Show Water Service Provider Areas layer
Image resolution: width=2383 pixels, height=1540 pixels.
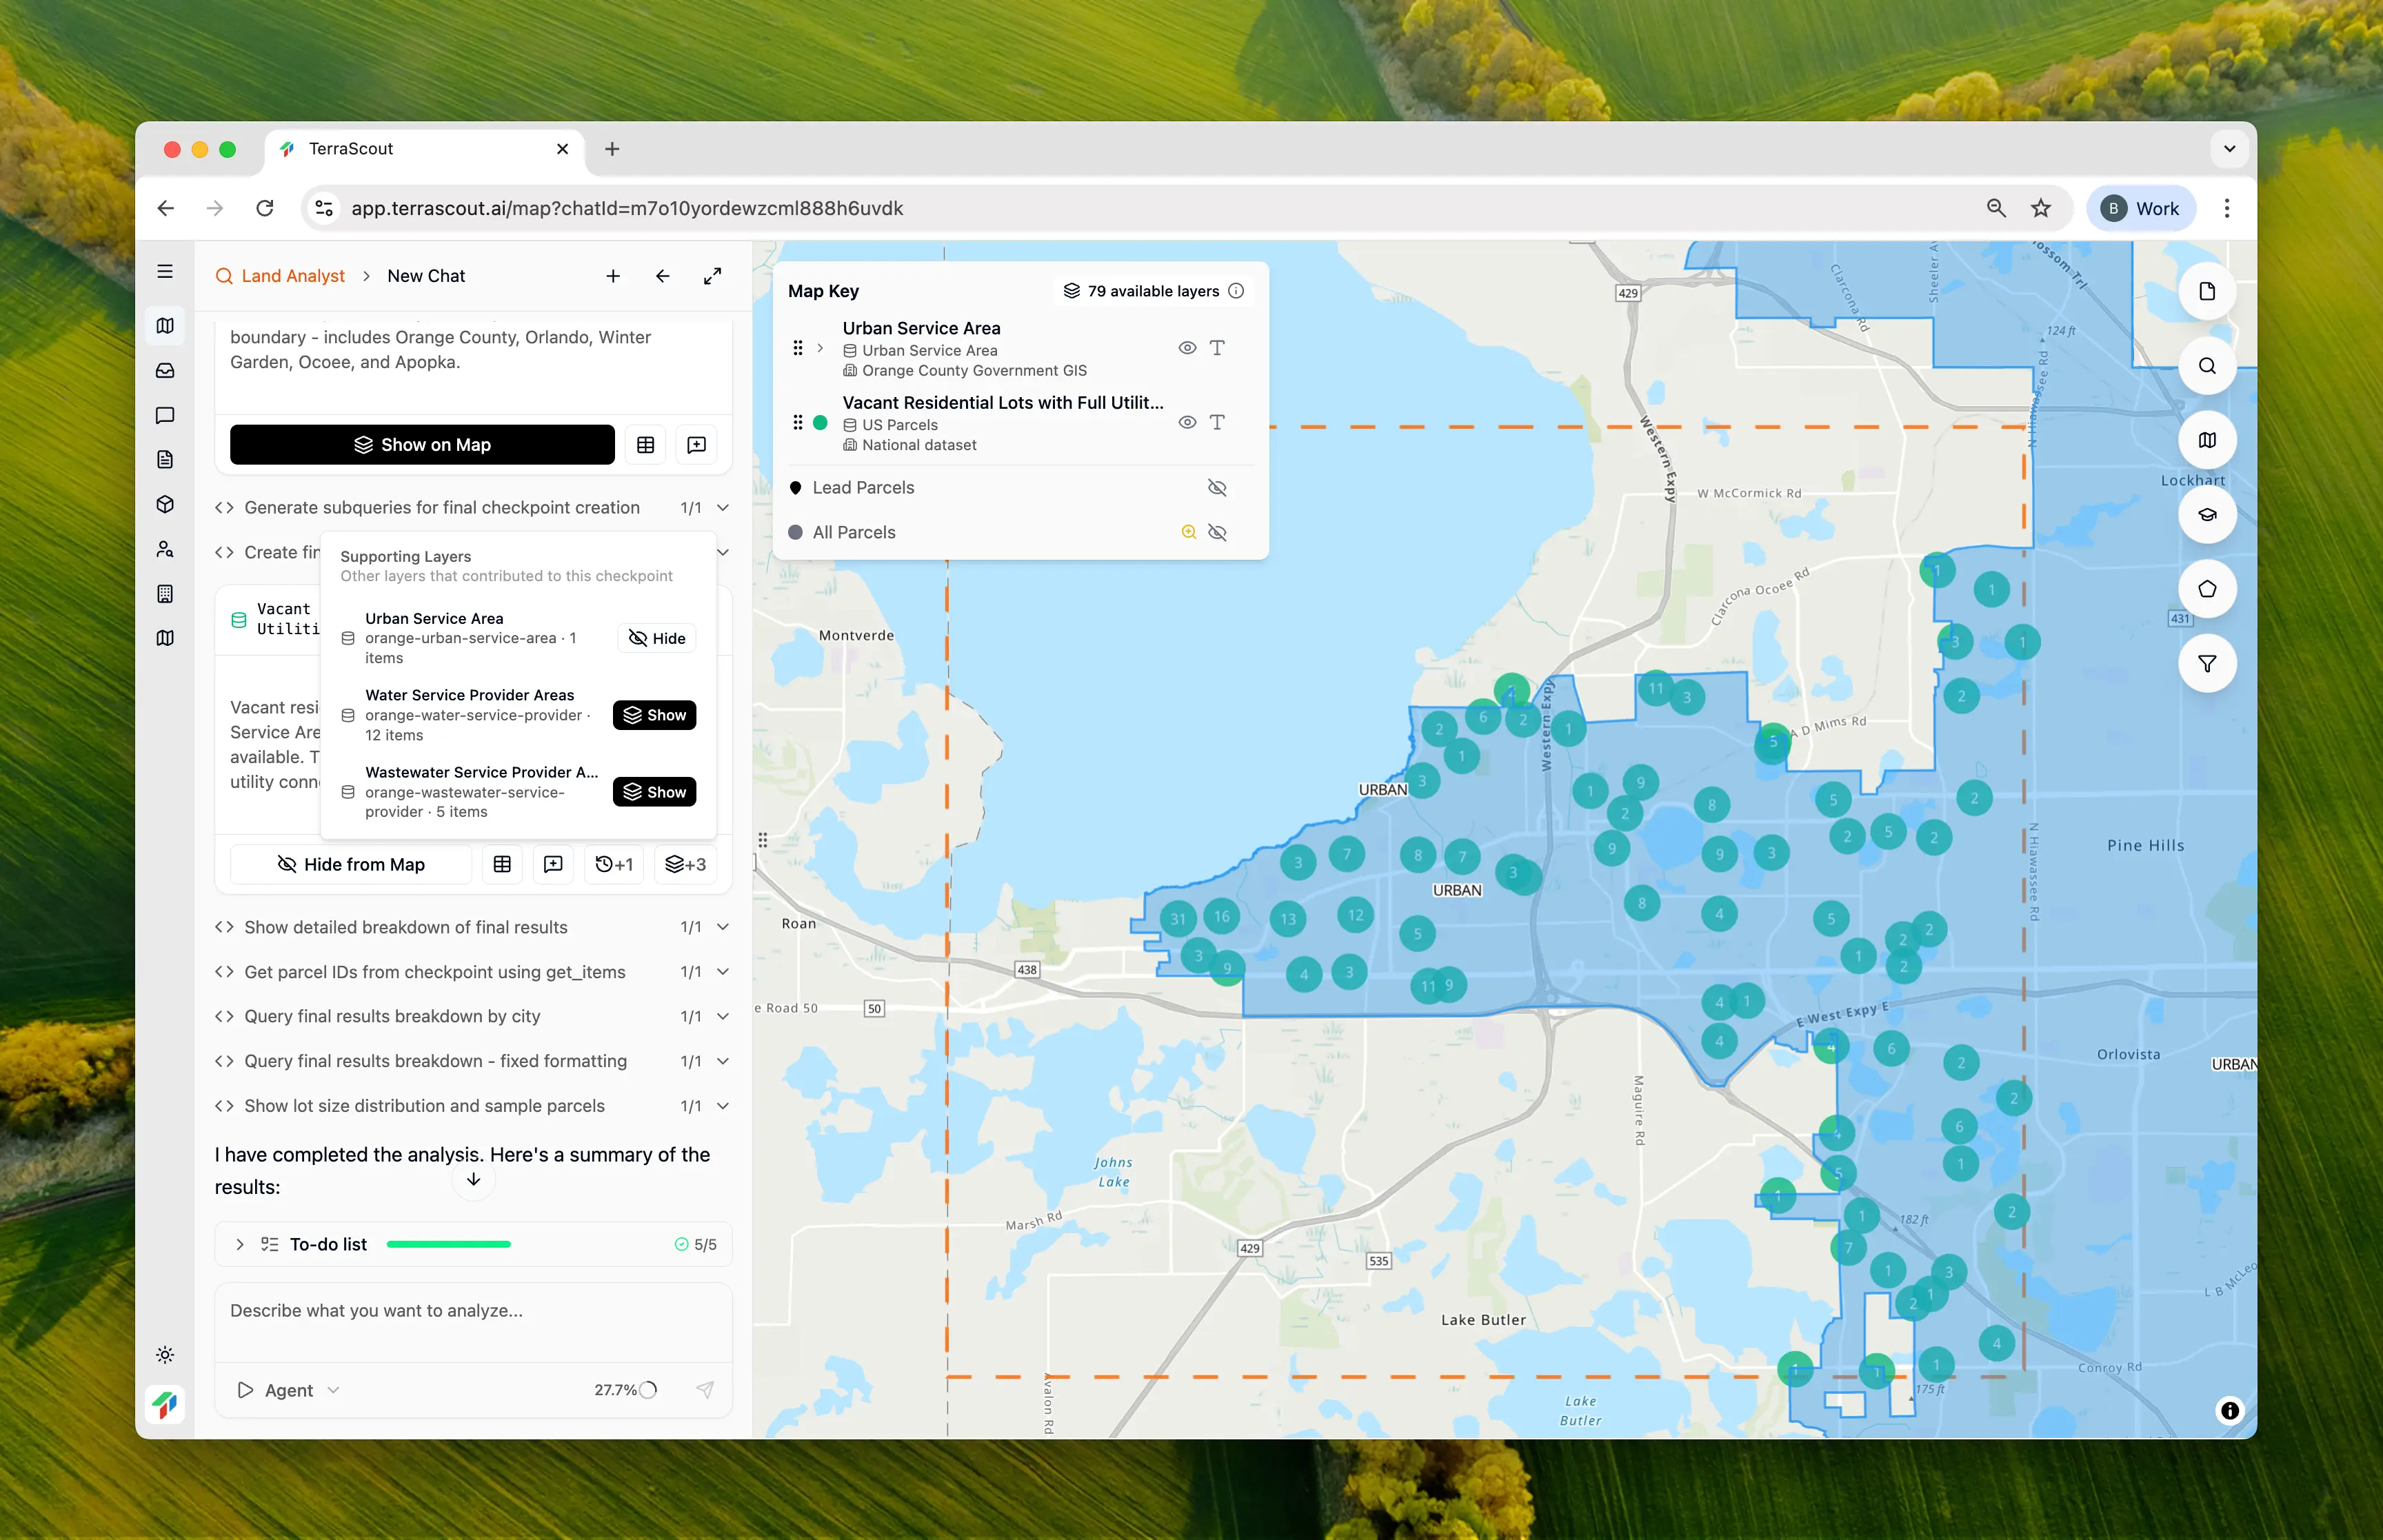[x=654, y=715]
